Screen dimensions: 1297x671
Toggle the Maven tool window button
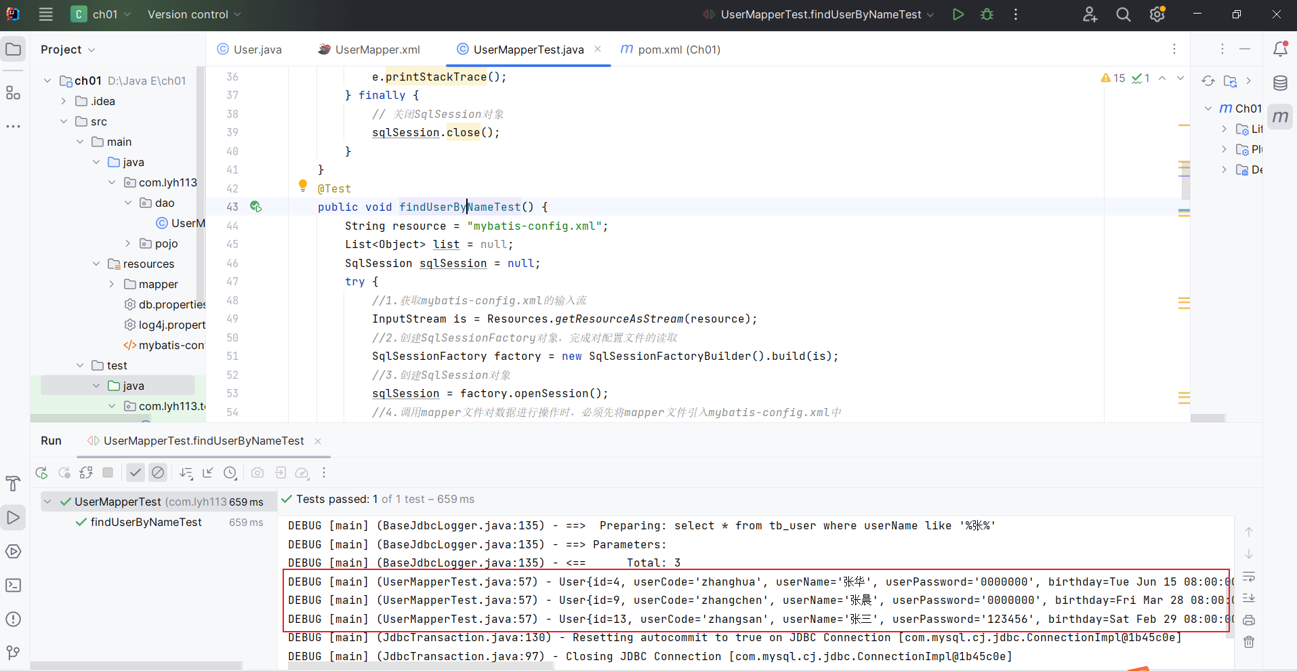1280,117
